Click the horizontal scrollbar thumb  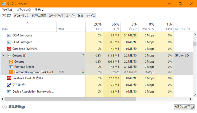(x=70, y=99)
